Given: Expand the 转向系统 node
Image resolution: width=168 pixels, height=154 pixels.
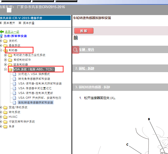Looking at the screenshot, I should pyautogui.click(x=1, y=112).
